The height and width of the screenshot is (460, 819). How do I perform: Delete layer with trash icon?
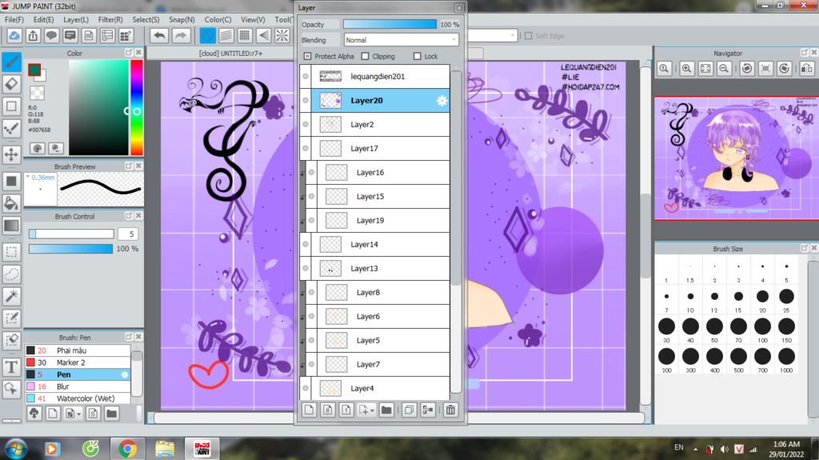tap(450, 410)
